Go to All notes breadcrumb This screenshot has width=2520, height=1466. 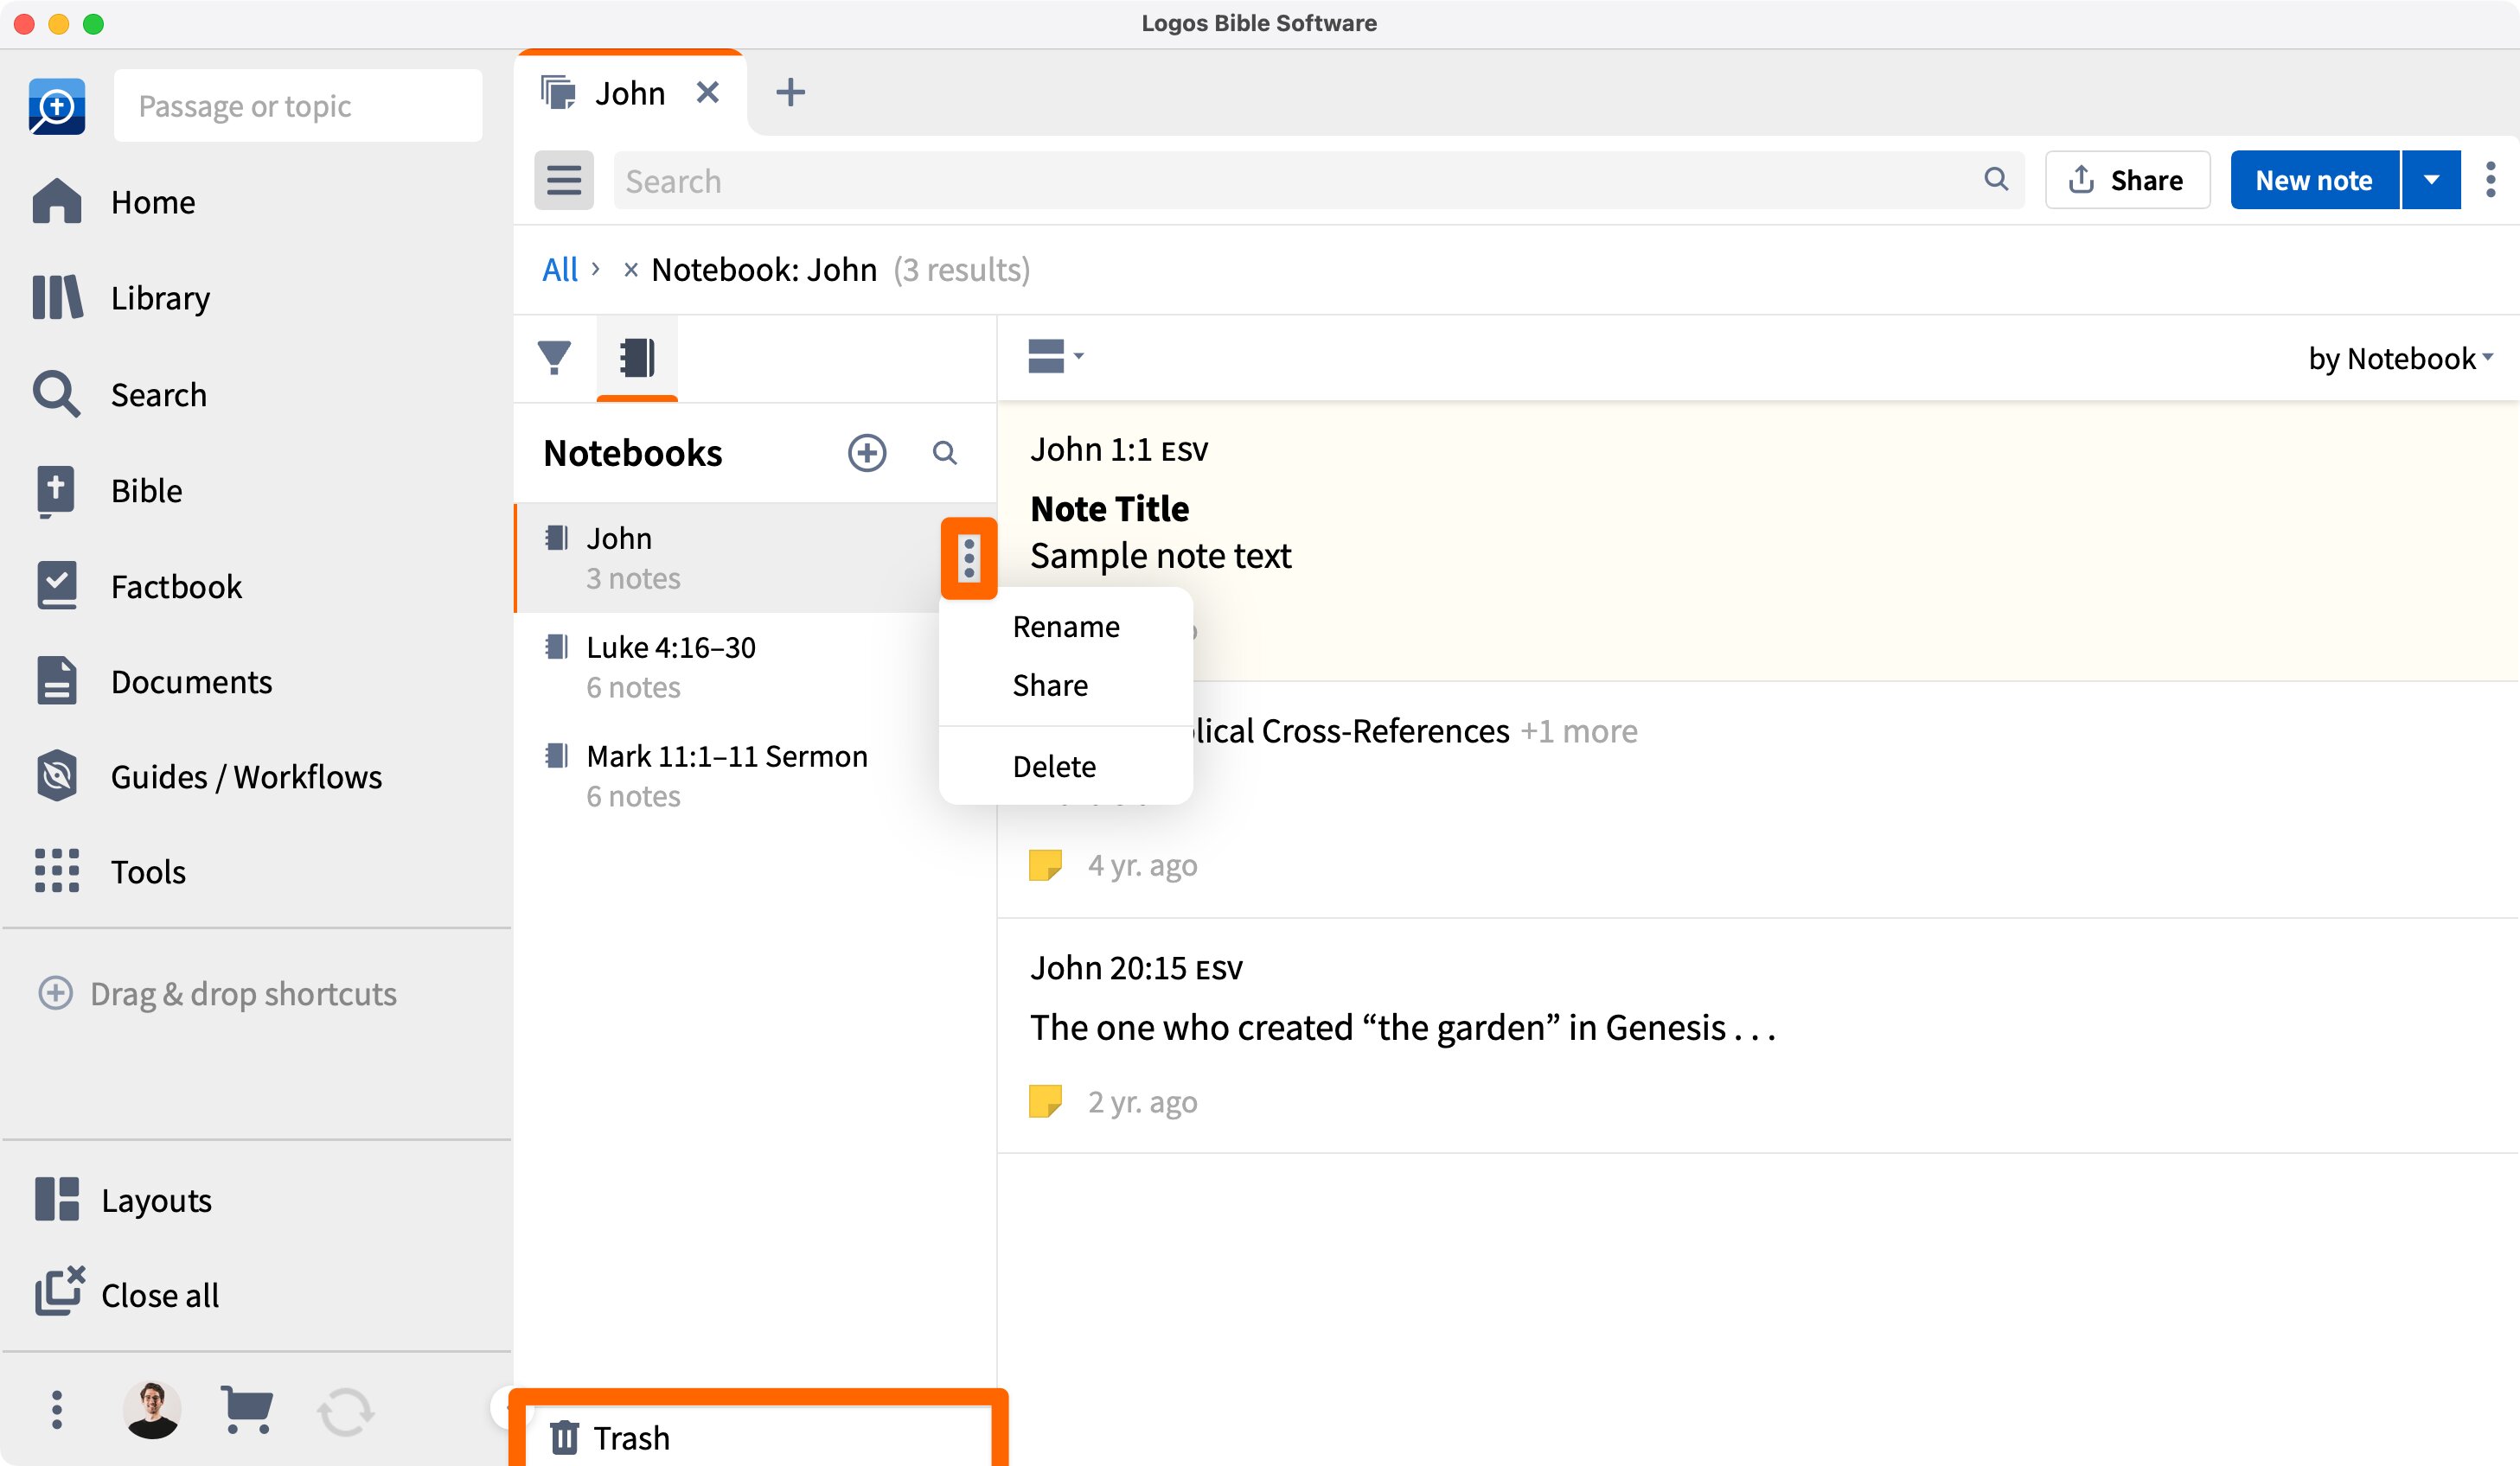tap(559, 270)
